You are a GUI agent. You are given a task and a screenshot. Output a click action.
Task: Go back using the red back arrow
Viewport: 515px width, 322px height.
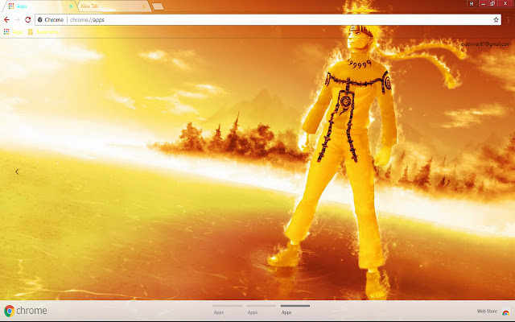(6, 19)
